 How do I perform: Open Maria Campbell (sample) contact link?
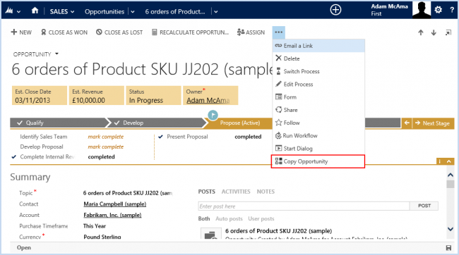114,204
